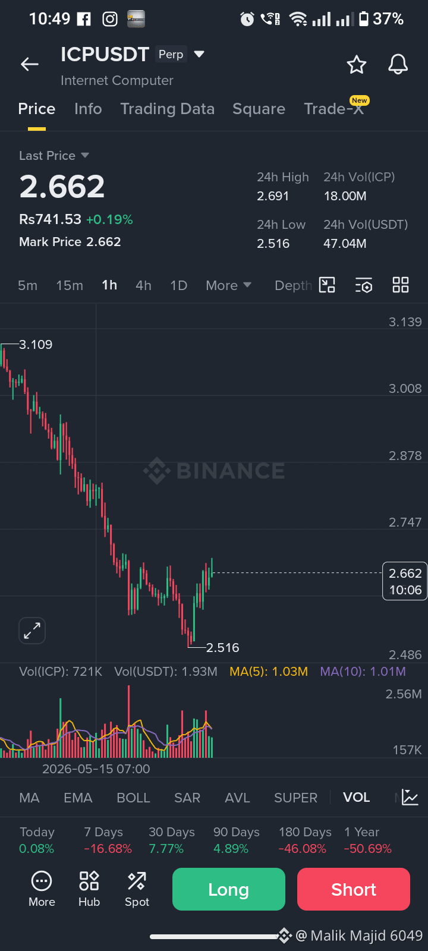Toggle the VOL indicator

pyautogui.click(x=357, y=798)
